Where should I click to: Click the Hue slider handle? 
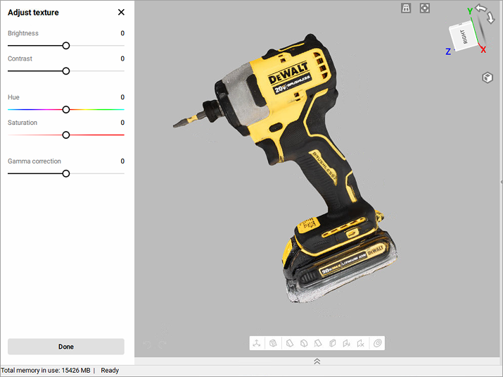pyautogui.click(x=66, y=109)
